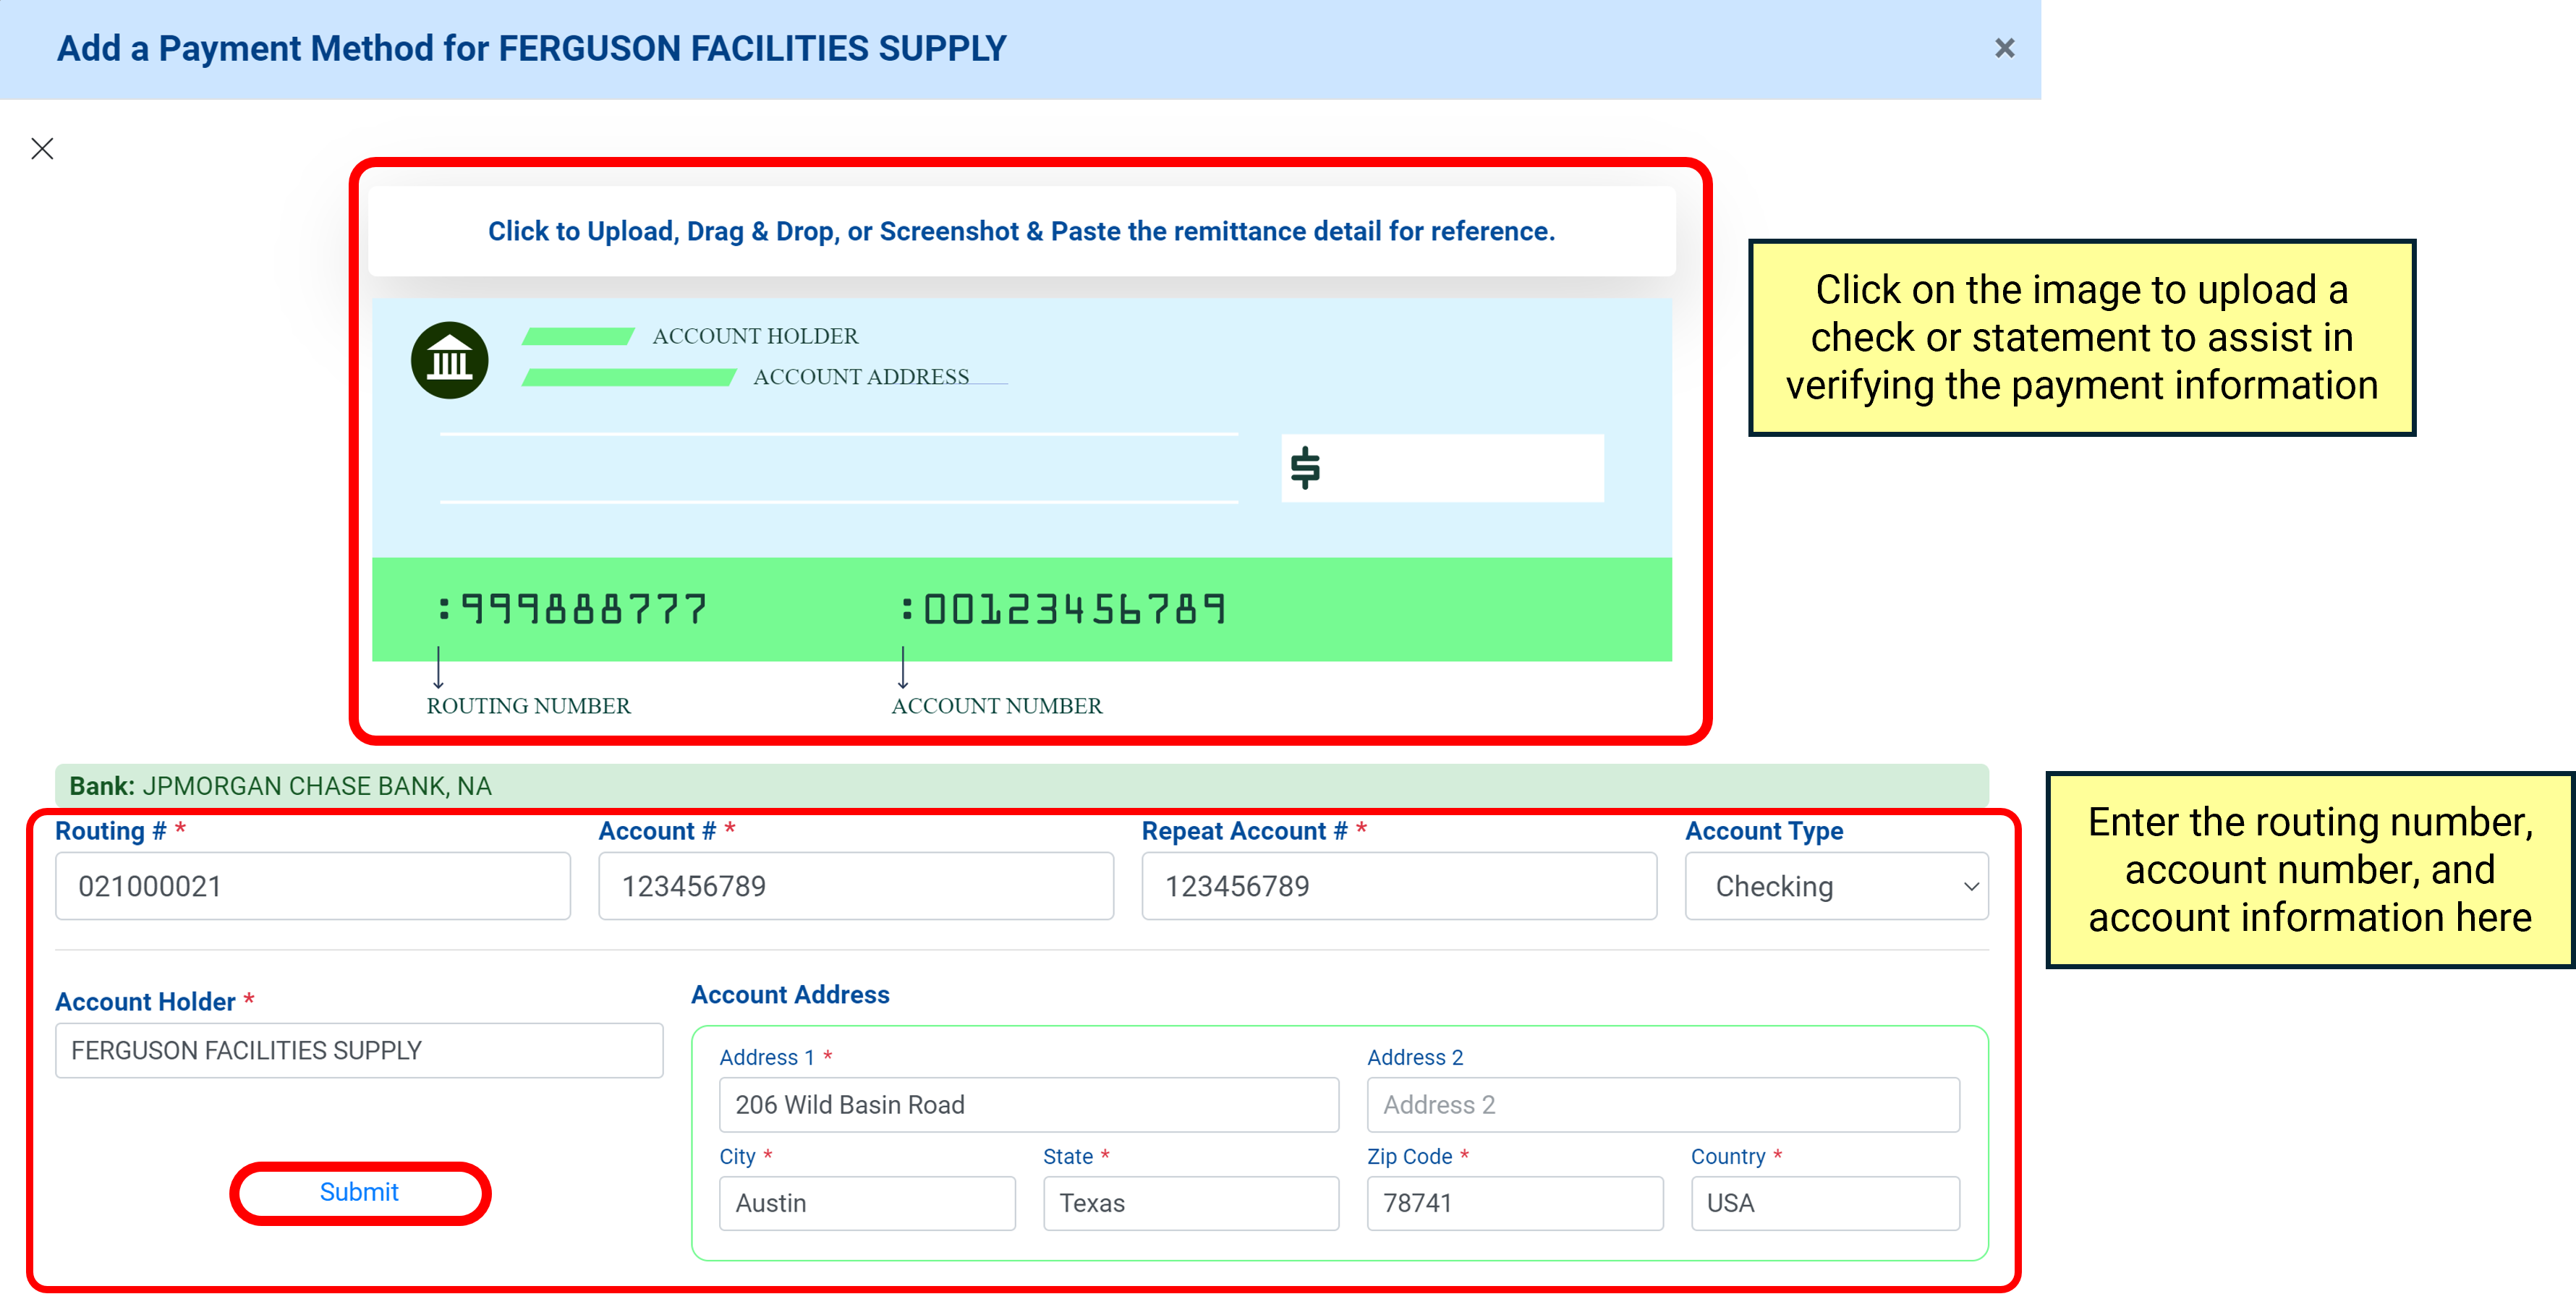2576x1307 pixels.
Task: Click the Submit button
Action: (x=359, y=1191)
